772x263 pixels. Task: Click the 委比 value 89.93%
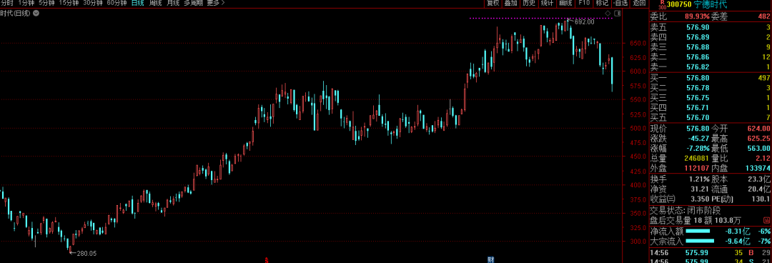[x=697, y=16]
